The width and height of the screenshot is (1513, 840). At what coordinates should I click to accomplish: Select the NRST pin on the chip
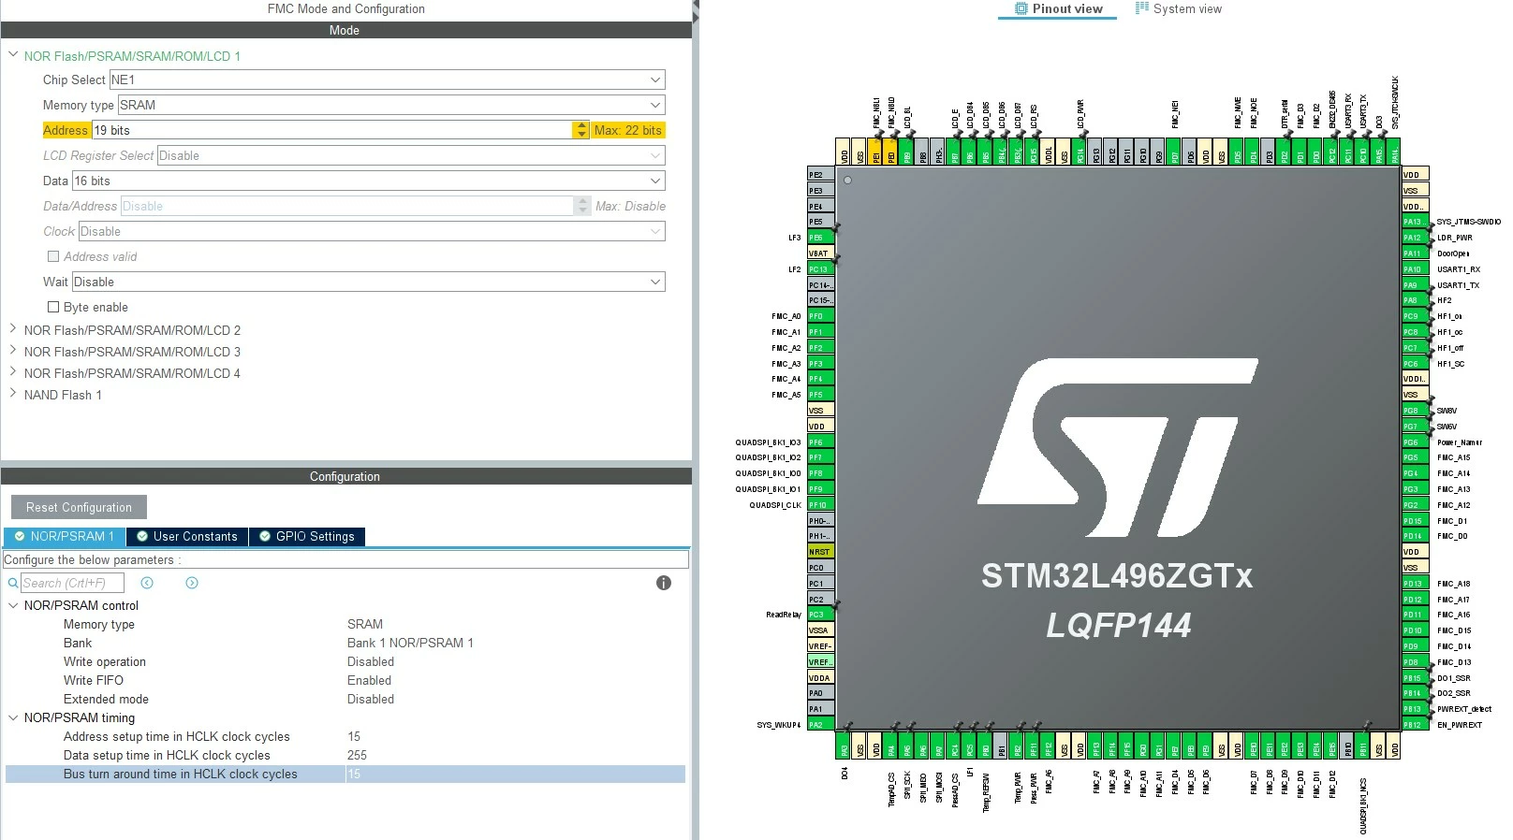[x=820, y=552]
